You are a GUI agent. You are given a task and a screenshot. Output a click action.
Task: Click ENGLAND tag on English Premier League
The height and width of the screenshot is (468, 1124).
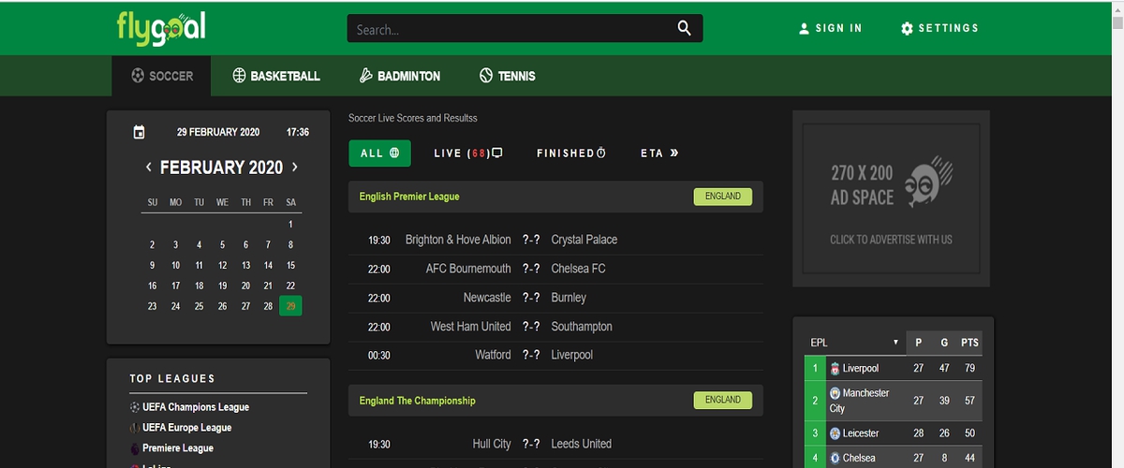[723, 197]
